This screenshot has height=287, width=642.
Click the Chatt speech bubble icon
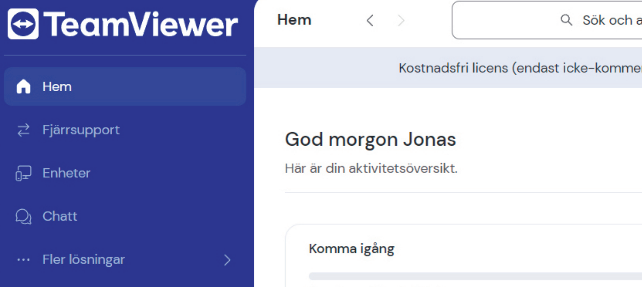[24, 217]
